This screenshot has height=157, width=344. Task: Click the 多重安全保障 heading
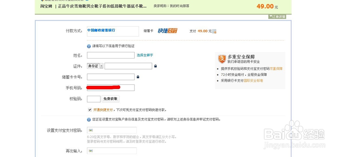coord(241,57)
